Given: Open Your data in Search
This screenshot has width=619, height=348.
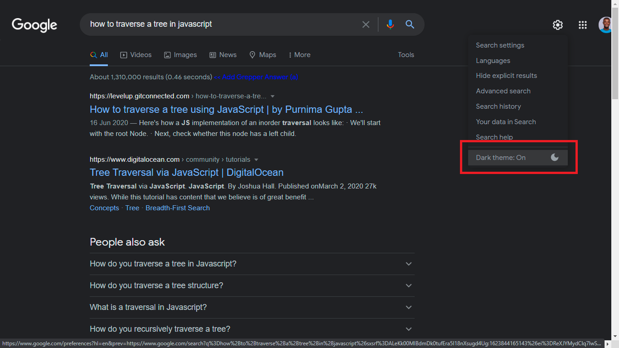Looking at the screenshot, I should (x=517, y=122).
